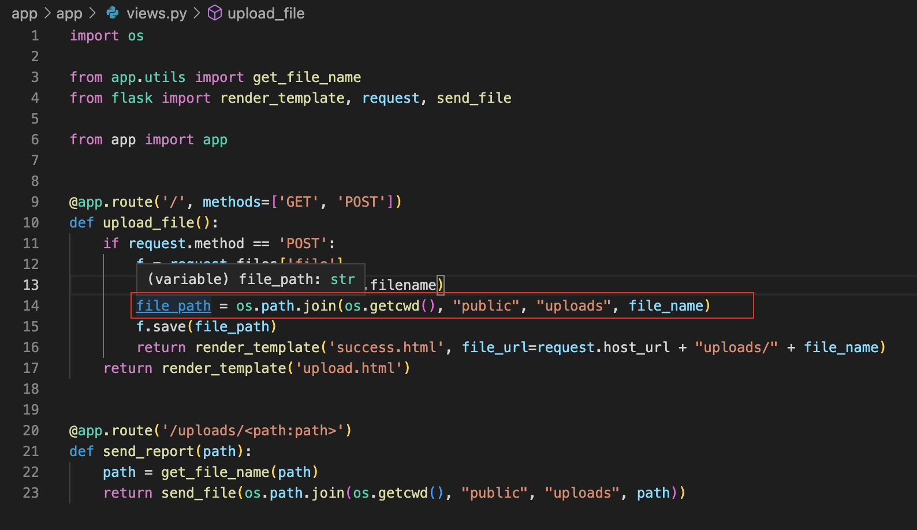Screen dimensions: 917x530
Task: Open the first 'app' breadcrumb folder
Action: 24,13
